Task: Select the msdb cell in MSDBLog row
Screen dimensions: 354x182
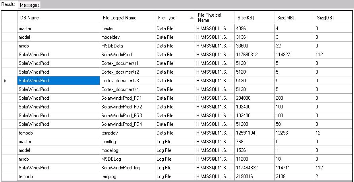Action: coord(58,159)
